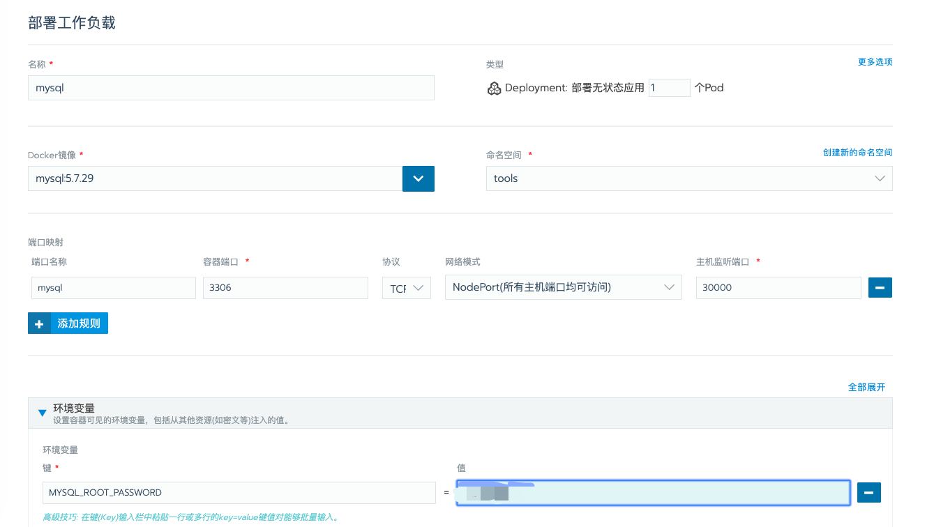The image size is (934, 527).
Task: Click the Add Rule button label
Action: [x=79, y=323]
